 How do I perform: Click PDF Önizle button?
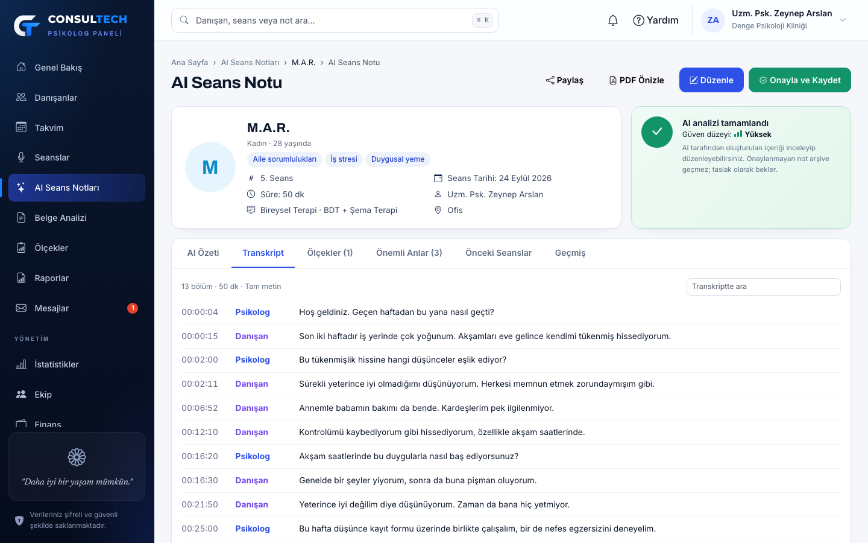(637, 80)
